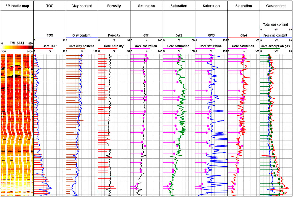The width and height of the screenshot is (293, 197).
Task: Select "Clay content" curve label above Core clay content
Action: 81,35
